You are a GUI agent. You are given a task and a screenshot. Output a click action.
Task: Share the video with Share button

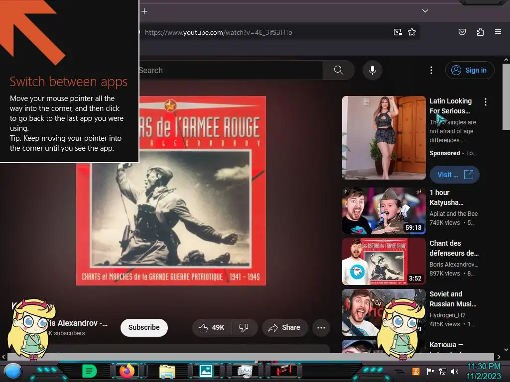284,327
